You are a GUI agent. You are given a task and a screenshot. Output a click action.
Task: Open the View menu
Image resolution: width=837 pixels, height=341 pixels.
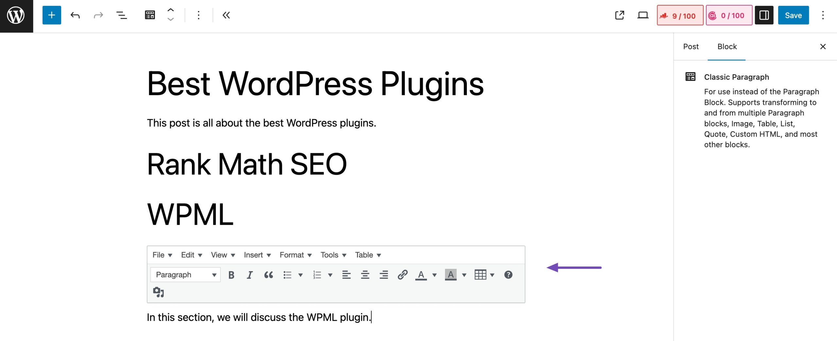point(223,255)
